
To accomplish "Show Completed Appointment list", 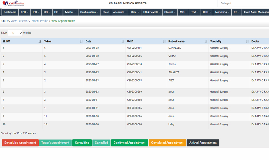I will [167, 143].
